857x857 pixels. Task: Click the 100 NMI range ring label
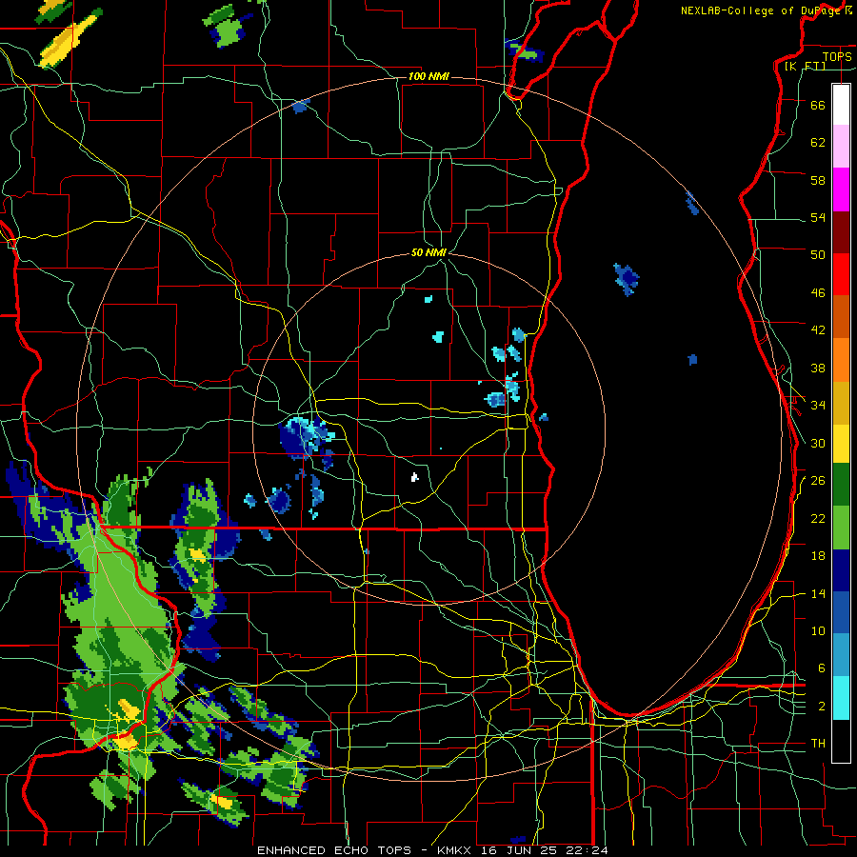tap(428, 76)
